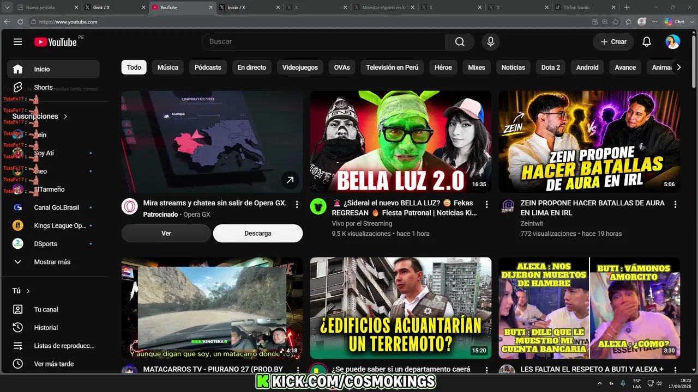This screenshot has height=392, width=698.
Task: Click in the Buscar search field
Action: pos(324,42)
